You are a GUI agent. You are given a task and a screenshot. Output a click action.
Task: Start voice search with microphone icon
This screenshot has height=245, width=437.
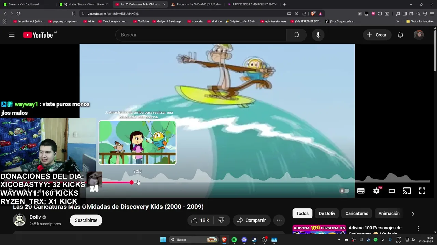(x=318, y=35)
